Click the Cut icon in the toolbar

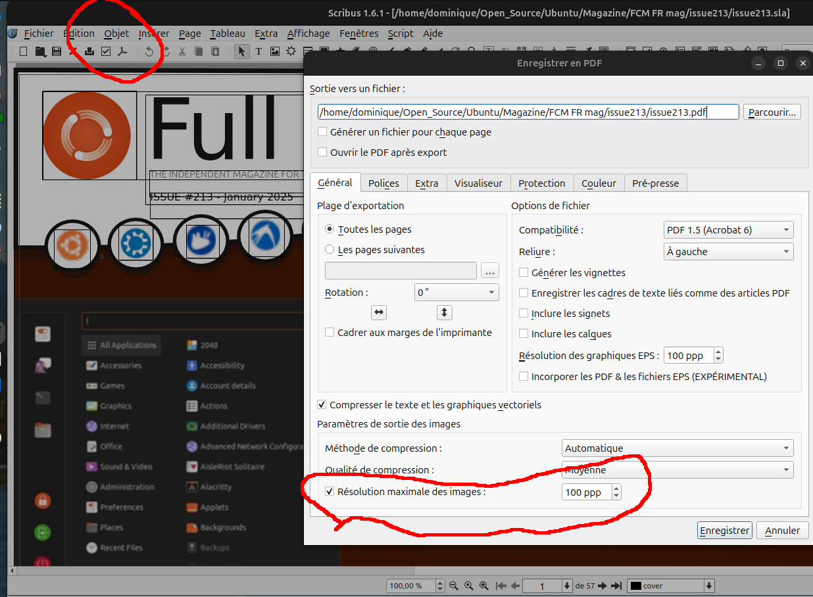182,51
